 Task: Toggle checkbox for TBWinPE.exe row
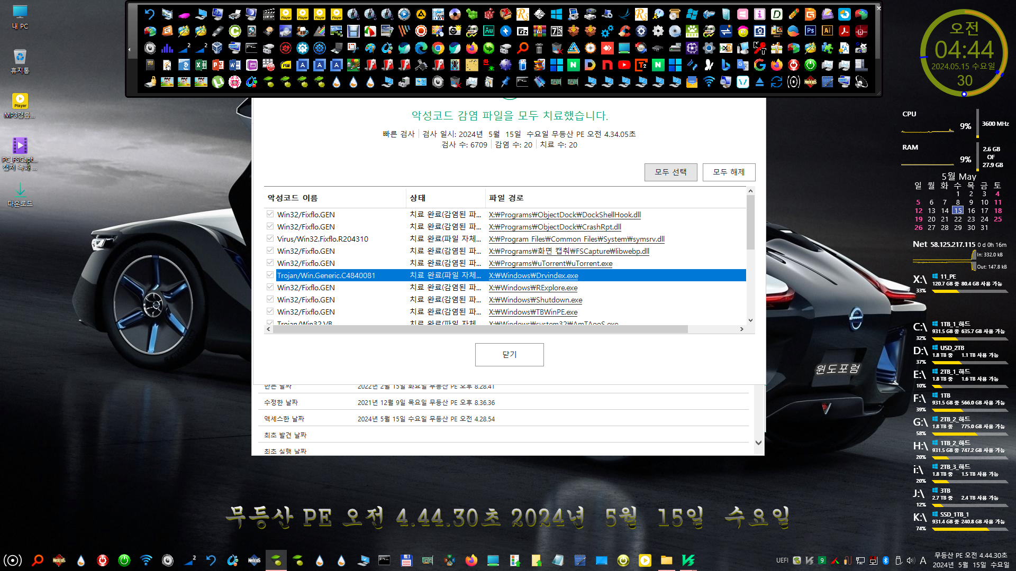click(270, 311)
